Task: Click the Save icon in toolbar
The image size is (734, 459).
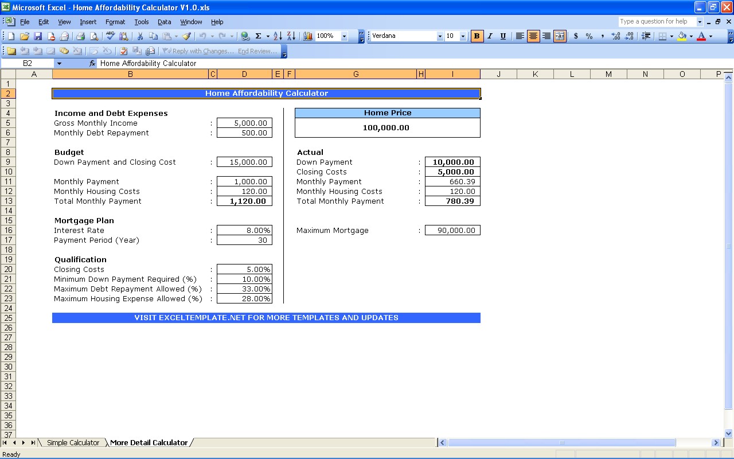Action: [38, 36]
